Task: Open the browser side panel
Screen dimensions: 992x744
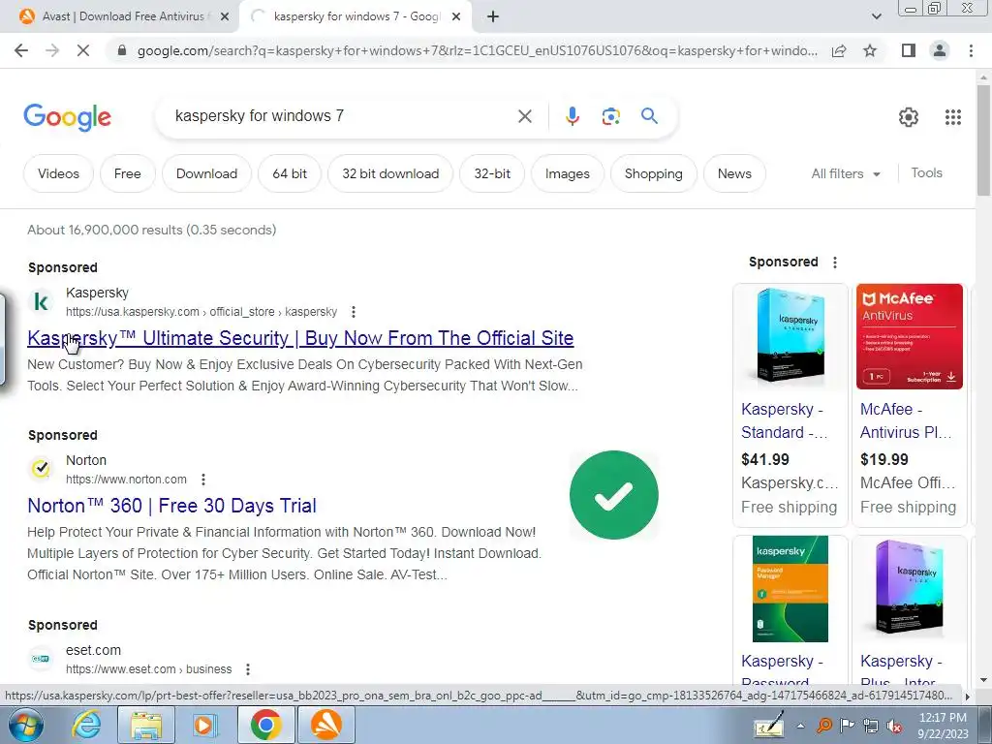Action: (x=909, y=50)
